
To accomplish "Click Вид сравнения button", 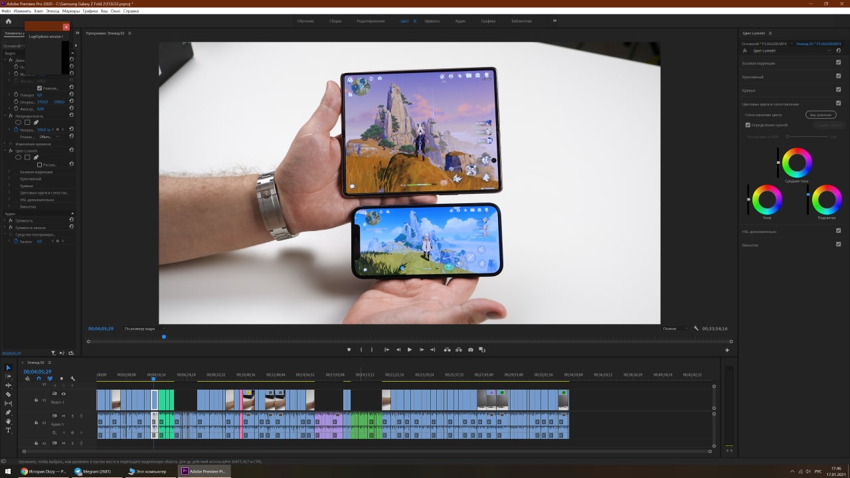I will pos(821,115).
